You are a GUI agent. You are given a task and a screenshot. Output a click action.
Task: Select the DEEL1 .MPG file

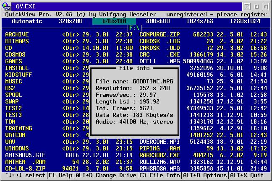coord(203,61)
